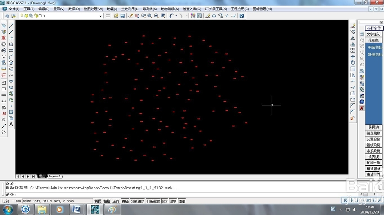Open the 工程应用(C) menu

click(x=240, y=9)
